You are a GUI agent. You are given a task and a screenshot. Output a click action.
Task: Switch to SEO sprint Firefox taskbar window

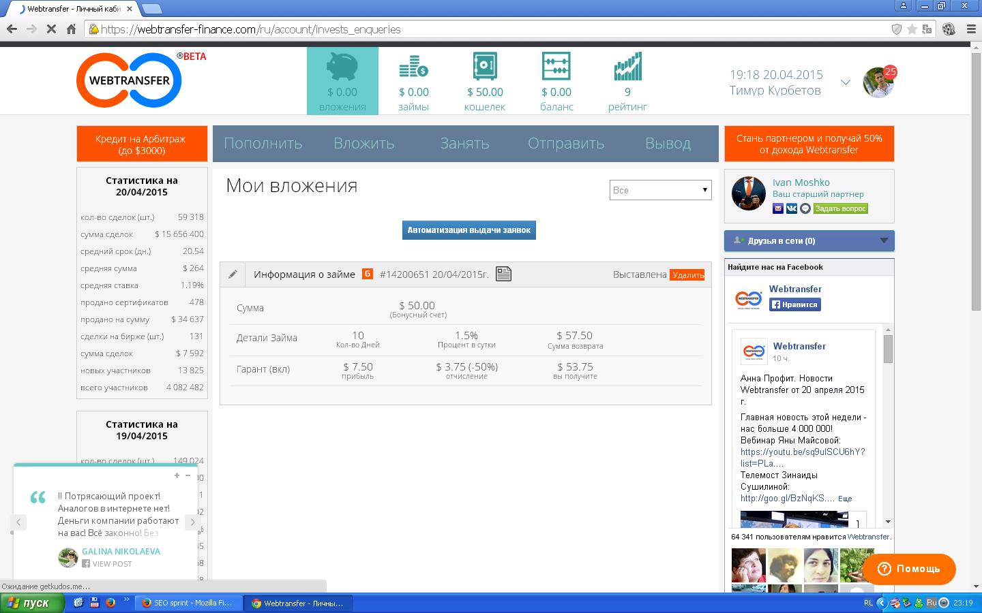[188, 603]
